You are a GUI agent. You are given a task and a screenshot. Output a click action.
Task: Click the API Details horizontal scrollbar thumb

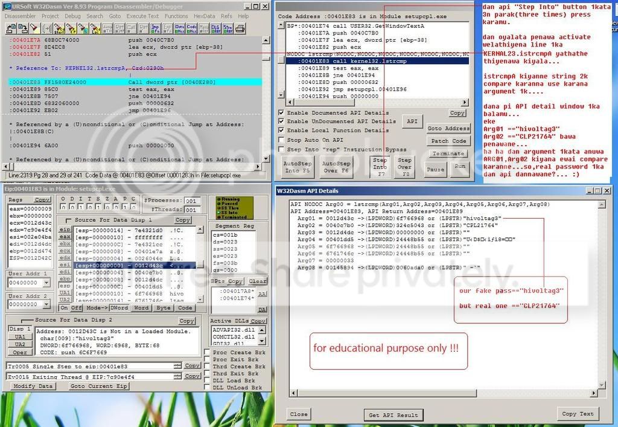coord(386,393)
